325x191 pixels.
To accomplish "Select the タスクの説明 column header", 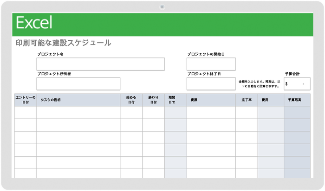I will click(78, 100).
